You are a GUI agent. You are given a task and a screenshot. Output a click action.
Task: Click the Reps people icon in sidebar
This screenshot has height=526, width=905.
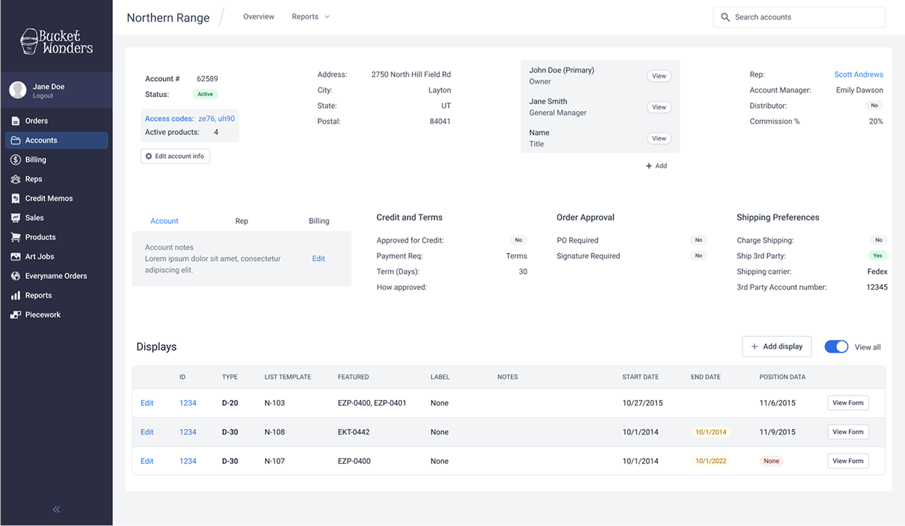pyautogui.click(x=15, y=179)
